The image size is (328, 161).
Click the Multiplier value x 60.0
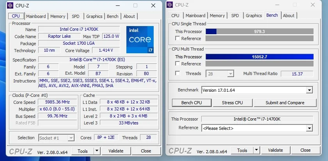coord(58,109)
